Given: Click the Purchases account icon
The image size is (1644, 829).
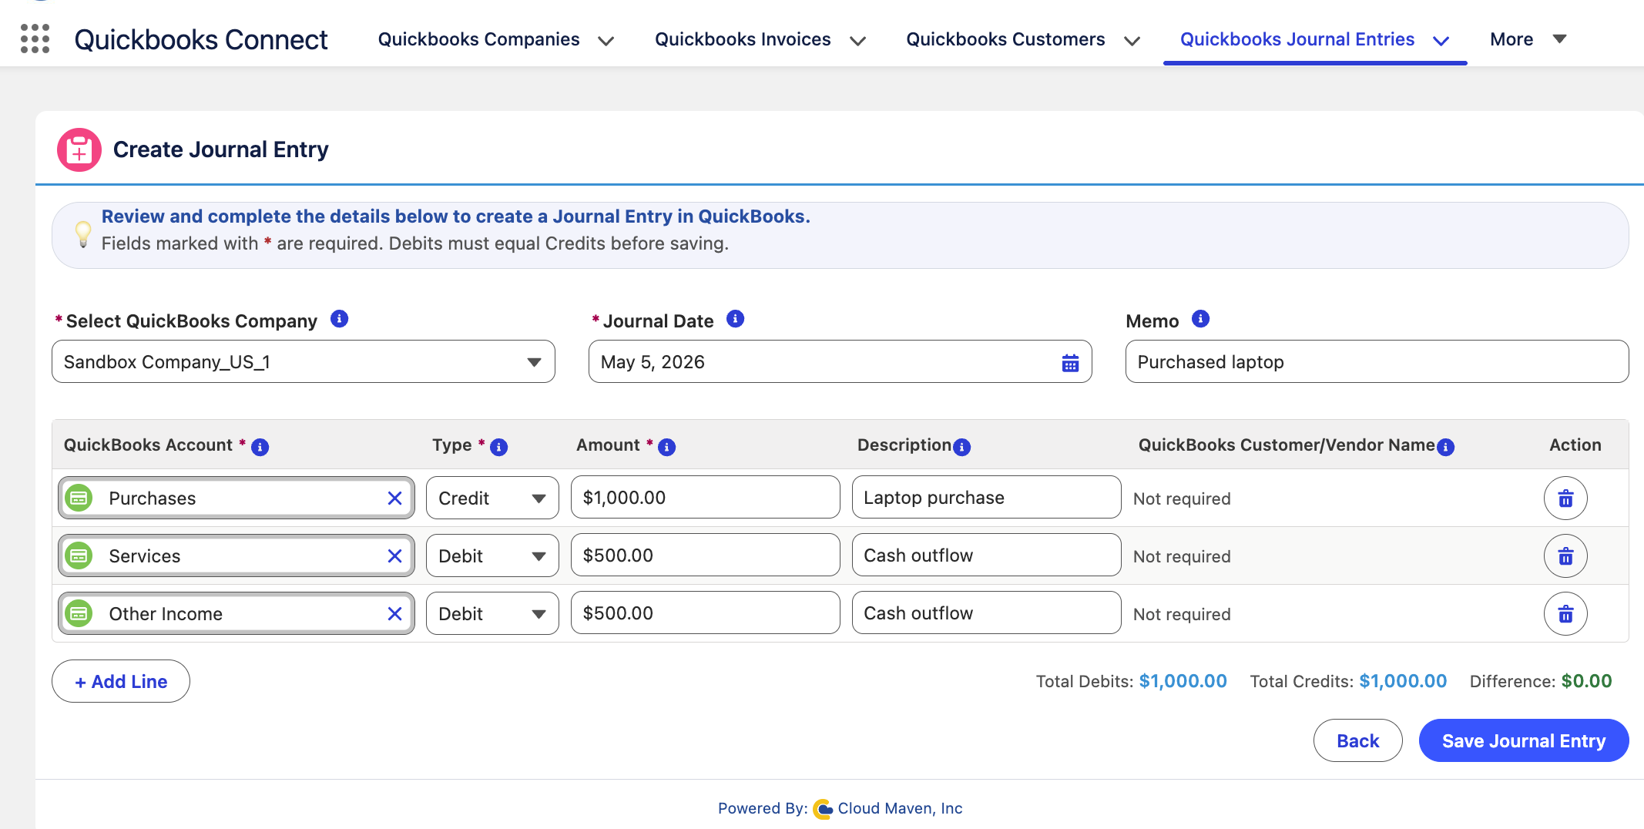Looking at the screenshot, I should pyautogui.click(x=79, y=498).
